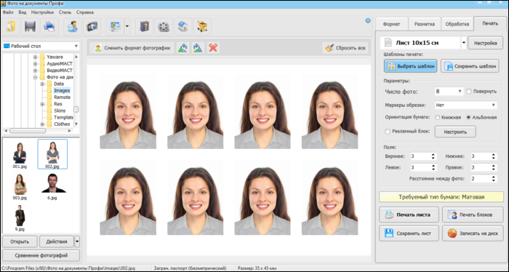
Task: Click the floppy disk save icon
Action: point(31,27)
